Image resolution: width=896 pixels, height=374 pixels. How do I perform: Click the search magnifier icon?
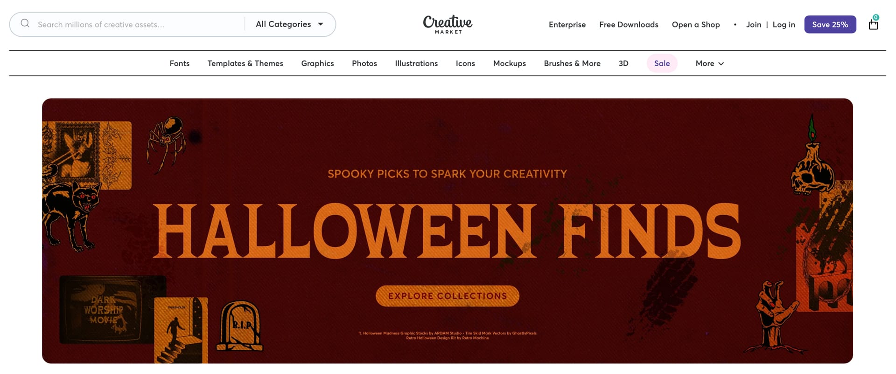pyautogui.click(x=25, y=24)
